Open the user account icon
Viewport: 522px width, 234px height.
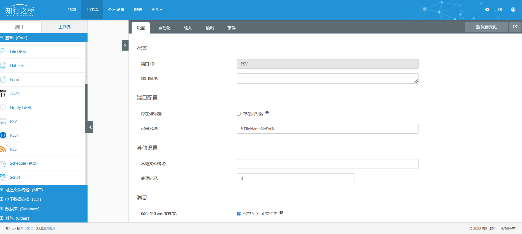click(513, 10)
